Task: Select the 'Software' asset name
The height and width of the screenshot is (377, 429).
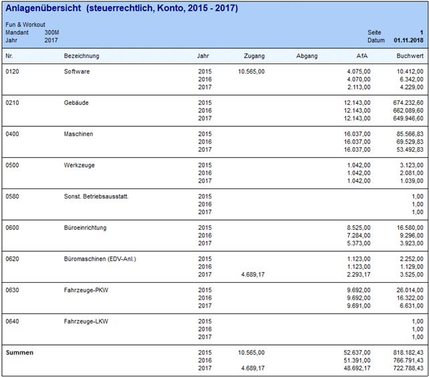Action: (76, 72)
